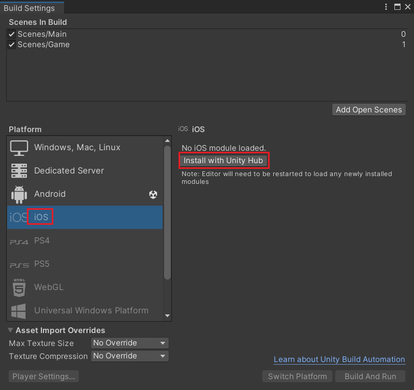Close the Build Settings window
This screenshot has width=414, height=390.
408,7
